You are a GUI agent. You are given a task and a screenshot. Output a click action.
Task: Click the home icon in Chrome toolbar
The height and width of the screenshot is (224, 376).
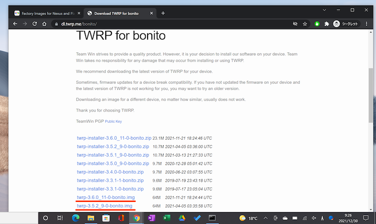45,23
